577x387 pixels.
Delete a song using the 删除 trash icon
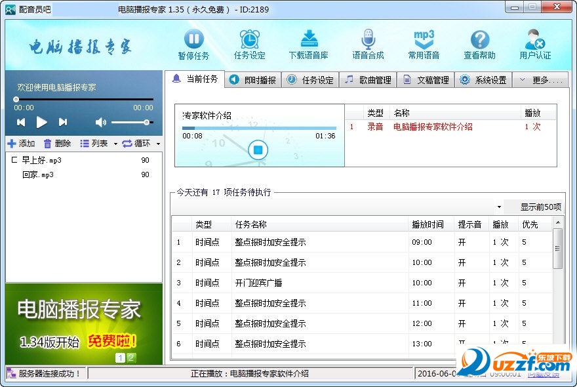[x=48, y=143]
